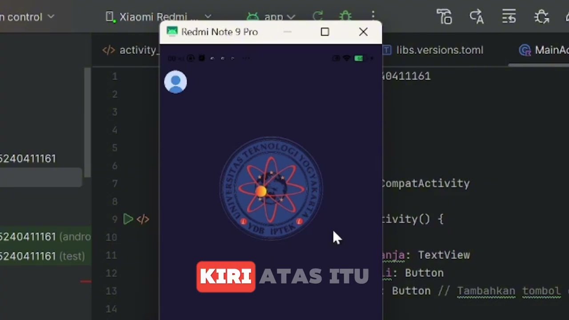Click the CompatActivity text in the editor
This screenshot has height=320, width=569.
click(425, 183)
